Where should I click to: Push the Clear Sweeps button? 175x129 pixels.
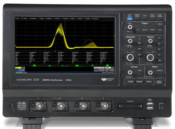pos(160,19)
